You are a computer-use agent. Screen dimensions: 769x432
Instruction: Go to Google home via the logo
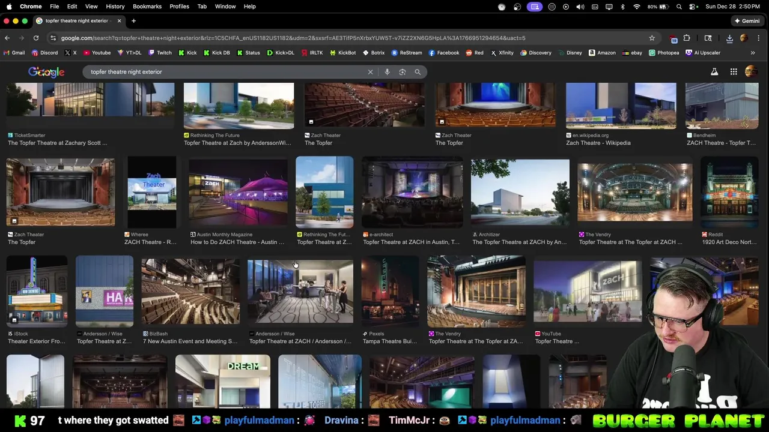pos(46,72)
